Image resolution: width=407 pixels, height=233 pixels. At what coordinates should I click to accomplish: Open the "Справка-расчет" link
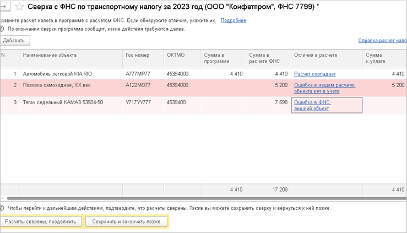[x=382, y=41]
